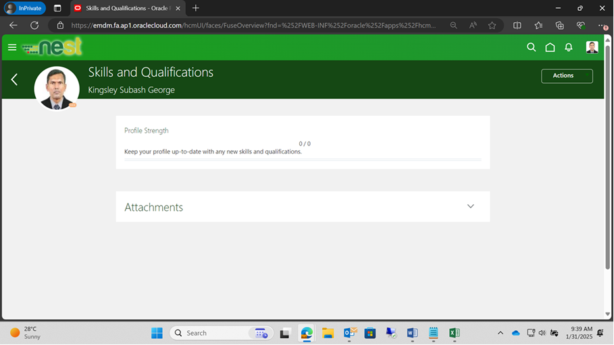Viewport: 614px width, 345px height.
Task: Click the 0 / 0 profile strength value
Action: [x=305, y=144]
